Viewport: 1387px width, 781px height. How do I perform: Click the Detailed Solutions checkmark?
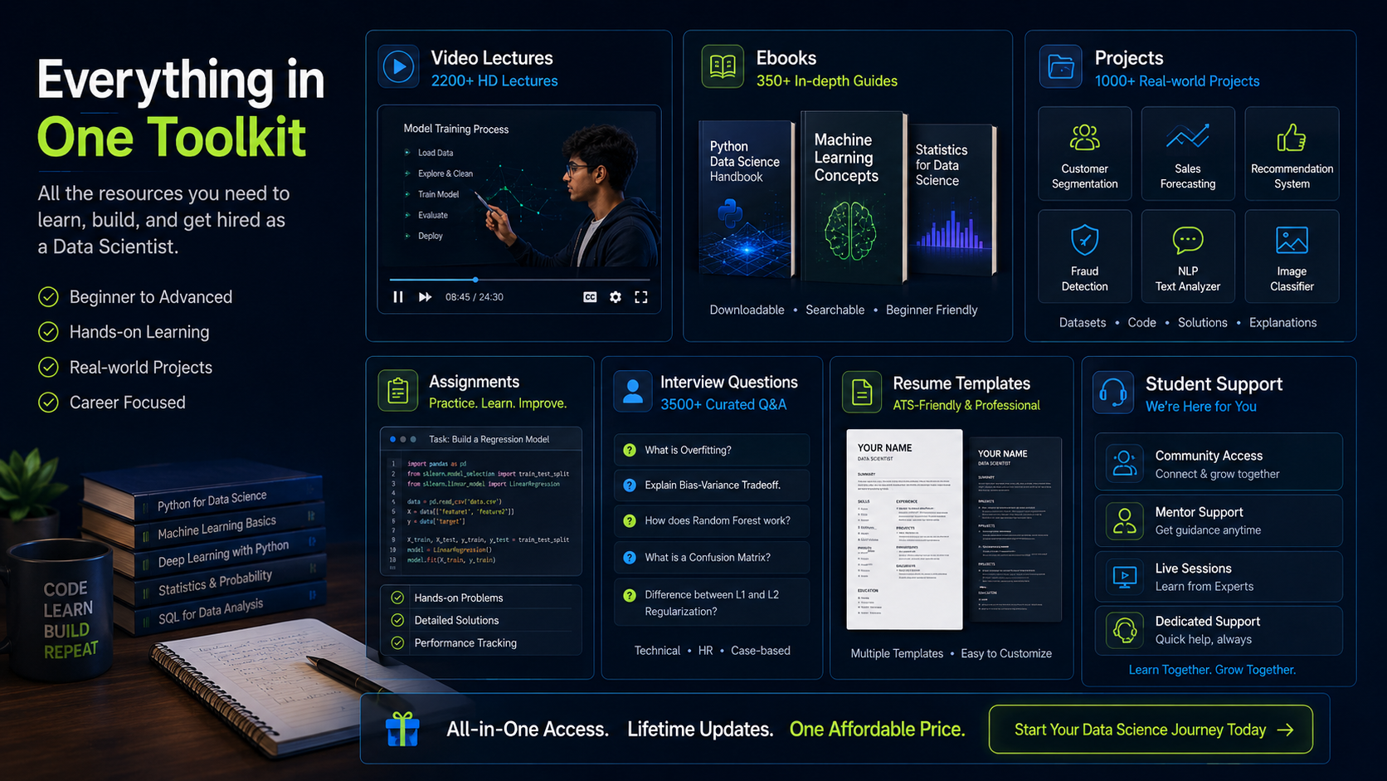(x=397, y=620)
